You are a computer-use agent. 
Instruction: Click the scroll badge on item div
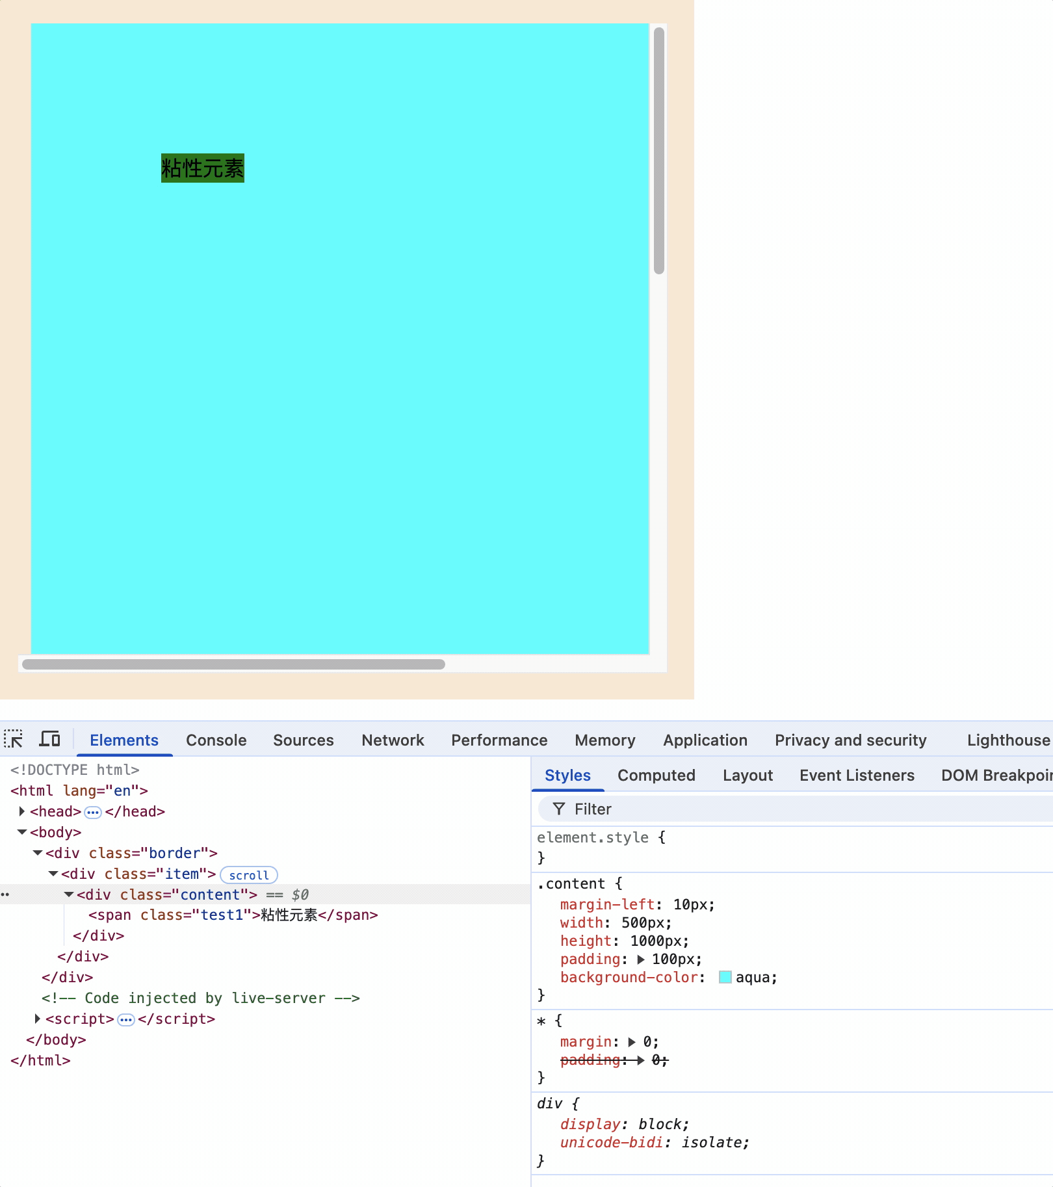click(249, 875)
